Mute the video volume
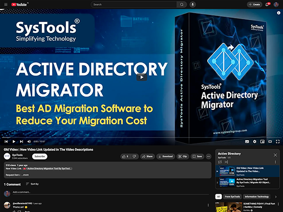The height and width of the screenshot is (212, 283). coord(29,141)
